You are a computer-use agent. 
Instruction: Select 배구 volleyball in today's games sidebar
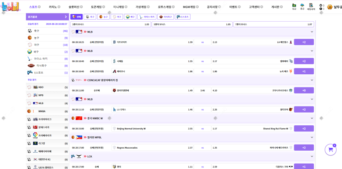tap(48, 52)
